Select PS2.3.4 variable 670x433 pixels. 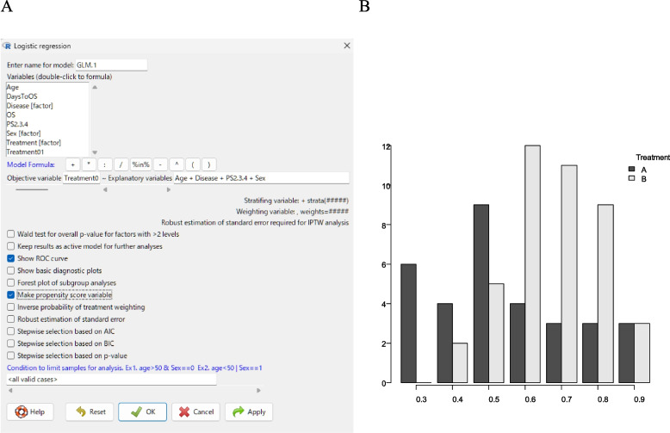(17, 124)
